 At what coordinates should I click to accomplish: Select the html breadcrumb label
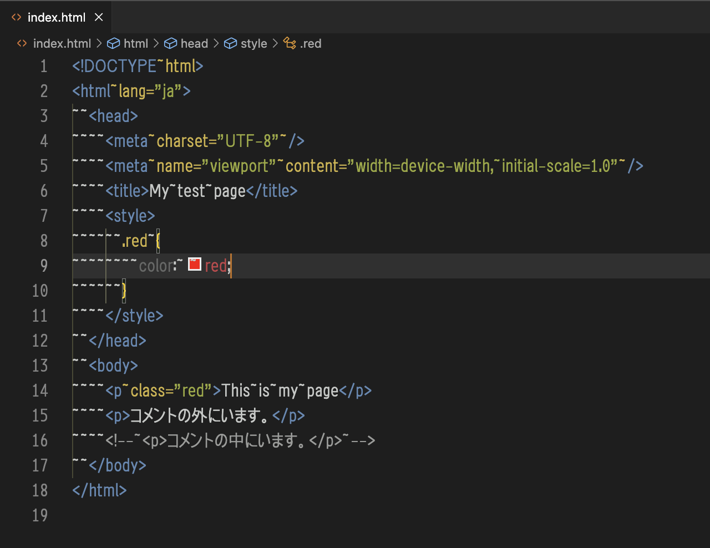(136, 44)
